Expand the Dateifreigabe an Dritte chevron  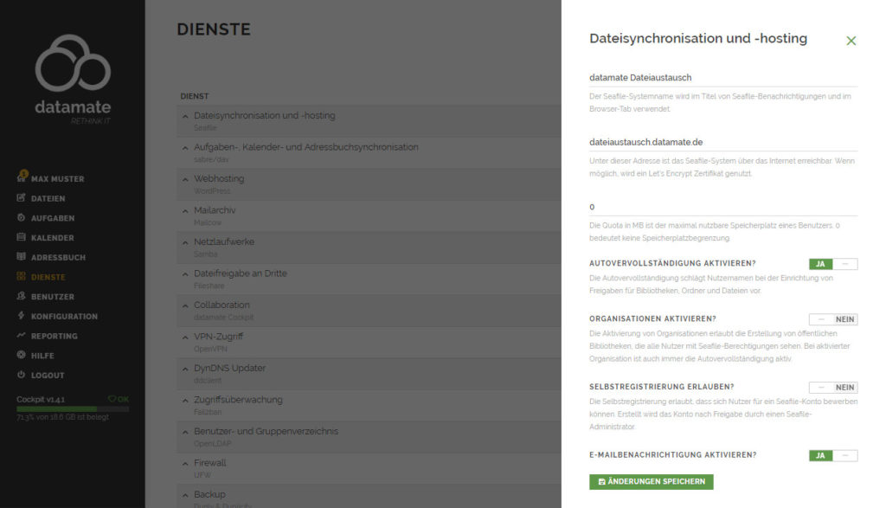click(x=185, y=274)
